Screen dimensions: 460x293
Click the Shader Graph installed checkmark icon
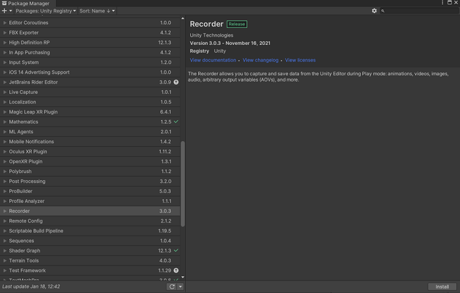pos(176,250)
